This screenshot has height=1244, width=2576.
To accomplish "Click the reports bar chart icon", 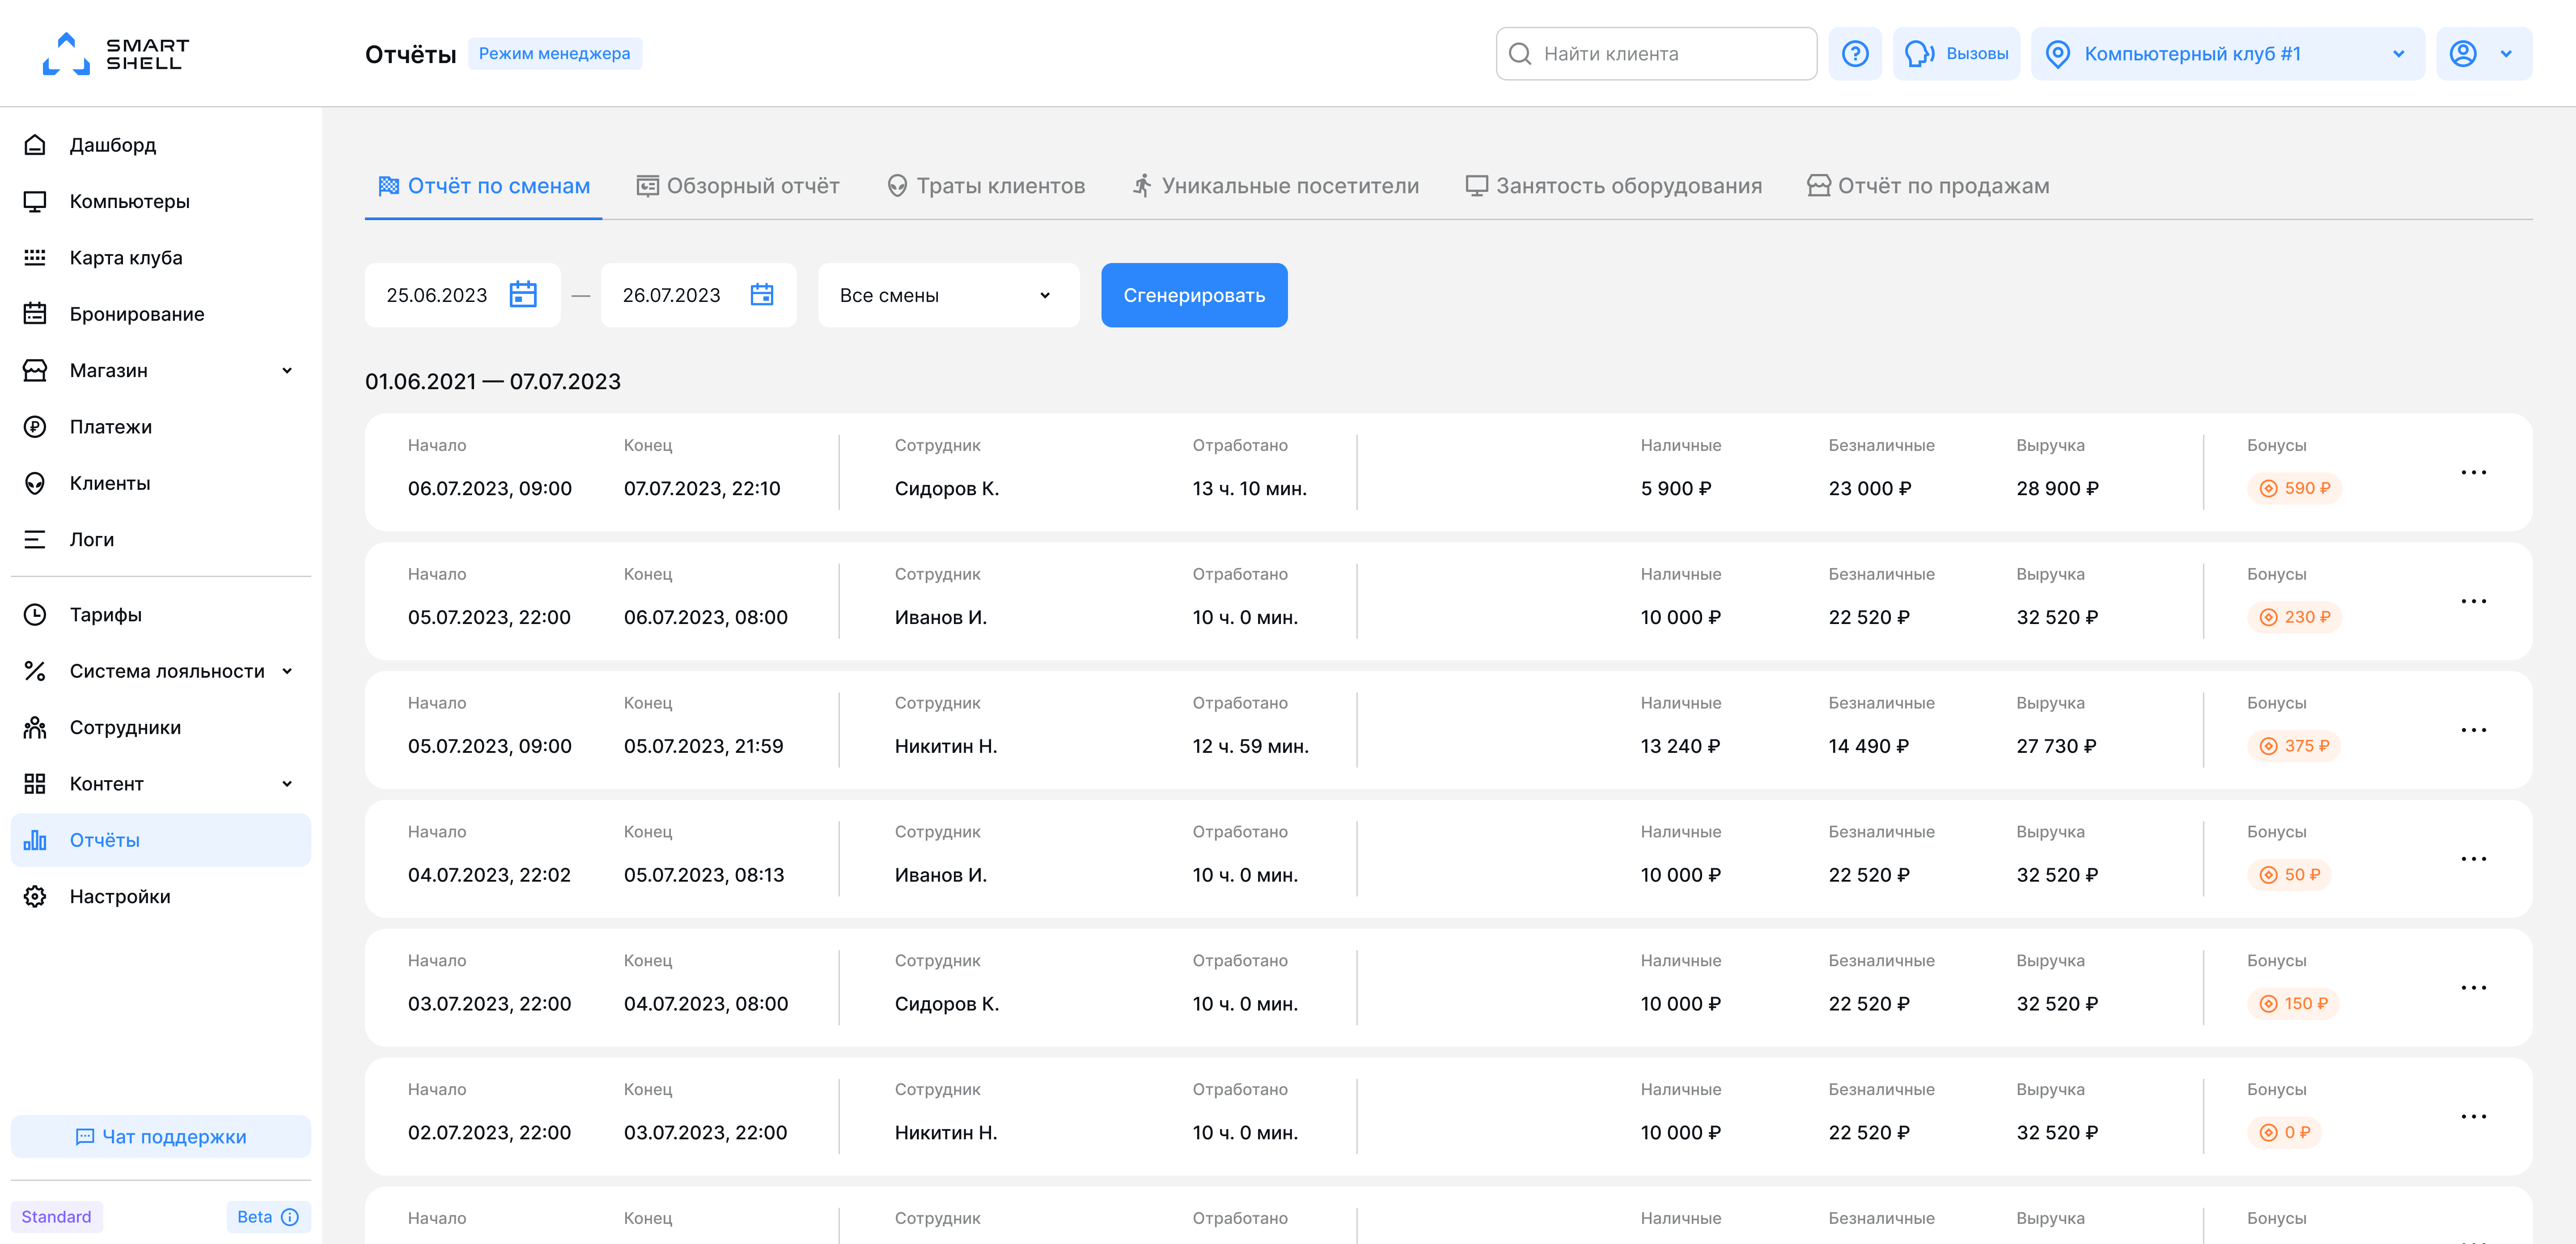I will point(35,840).
